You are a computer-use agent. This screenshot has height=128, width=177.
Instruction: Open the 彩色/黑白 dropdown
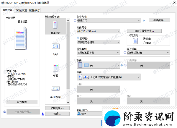click(89, 114)
